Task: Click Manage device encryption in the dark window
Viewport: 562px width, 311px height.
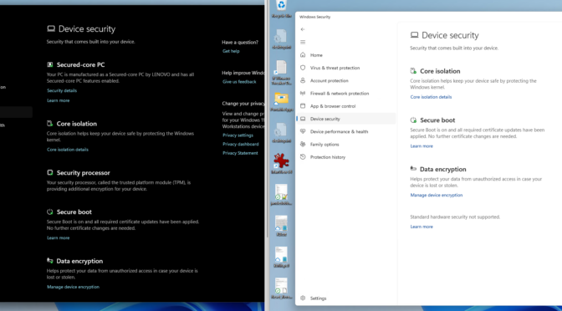Action: [73, 287]
